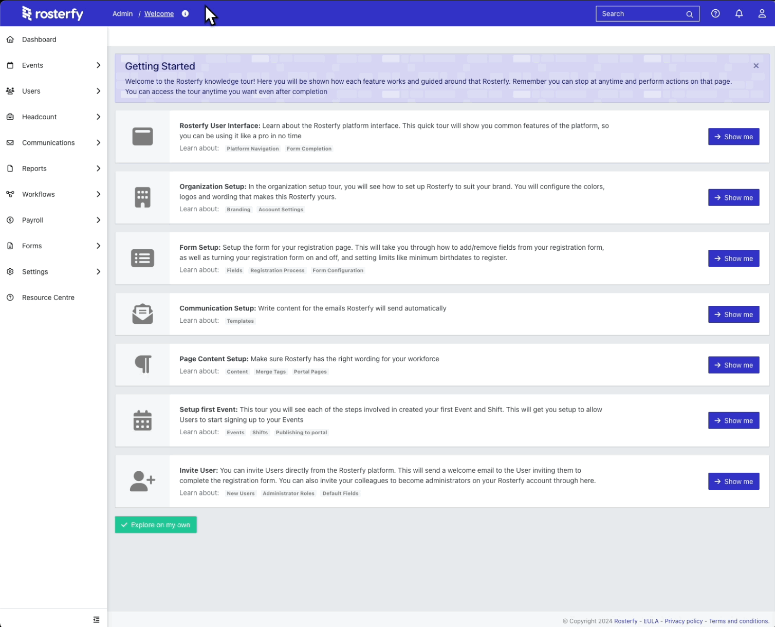775x627 pixels.
Task: Select the Payroll sidebar item
Action: point(53,220)
